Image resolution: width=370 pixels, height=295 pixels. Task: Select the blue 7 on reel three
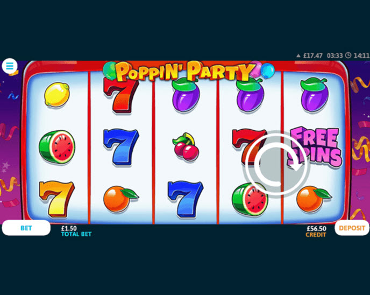click(186, 199)
